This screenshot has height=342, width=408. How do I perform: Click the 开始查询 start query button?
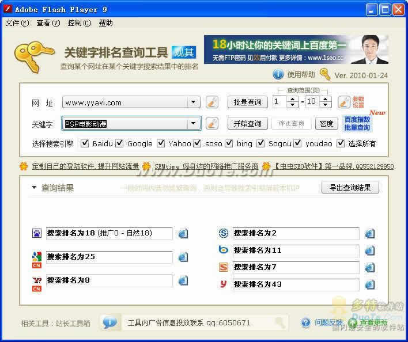click(247, 123)
